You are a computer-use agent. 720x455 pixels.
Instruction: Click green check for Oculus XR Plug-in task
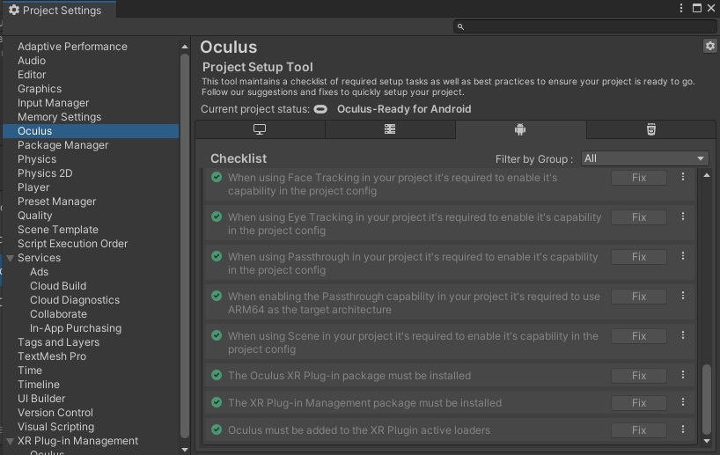217,375
